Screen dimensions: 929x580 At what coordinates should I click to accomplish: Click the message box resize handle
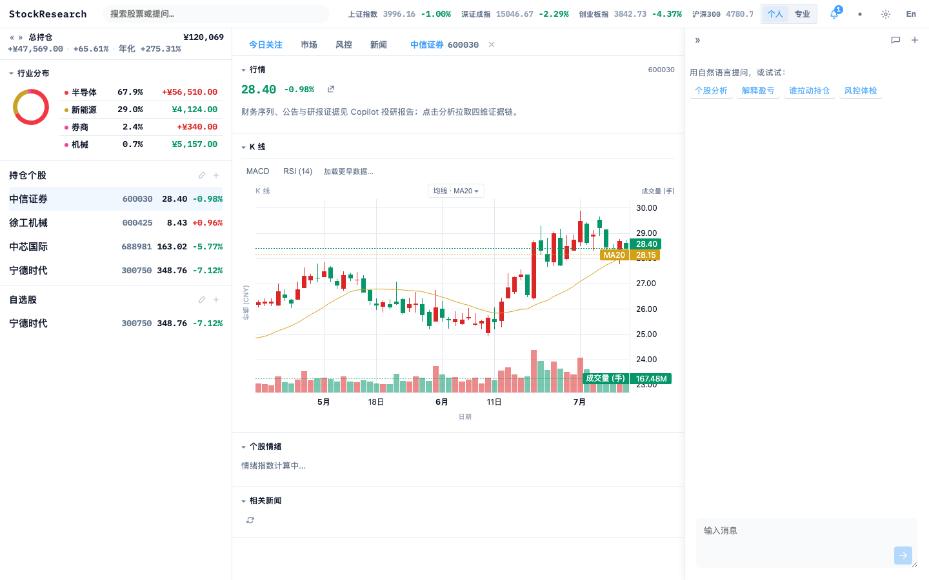(914, 565)
